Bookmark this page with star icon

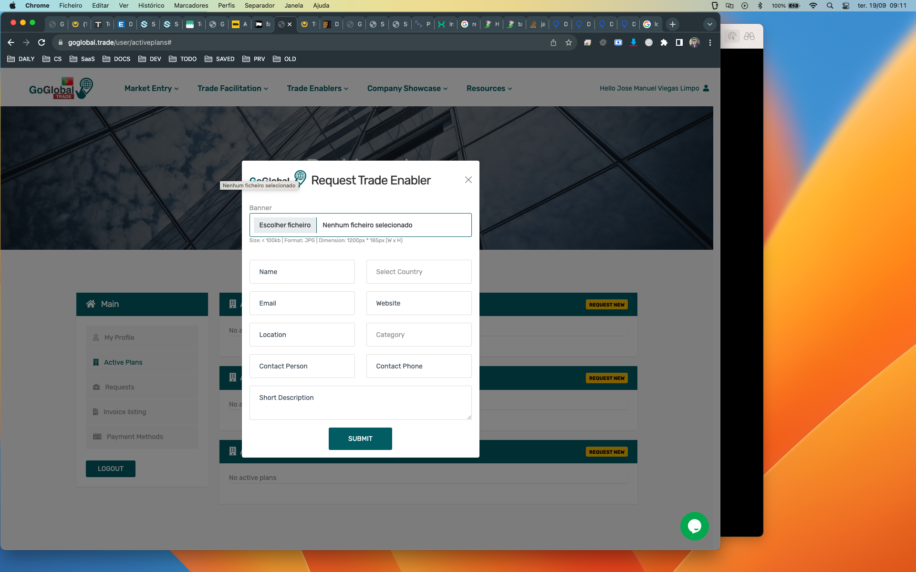tap(569, 42)
